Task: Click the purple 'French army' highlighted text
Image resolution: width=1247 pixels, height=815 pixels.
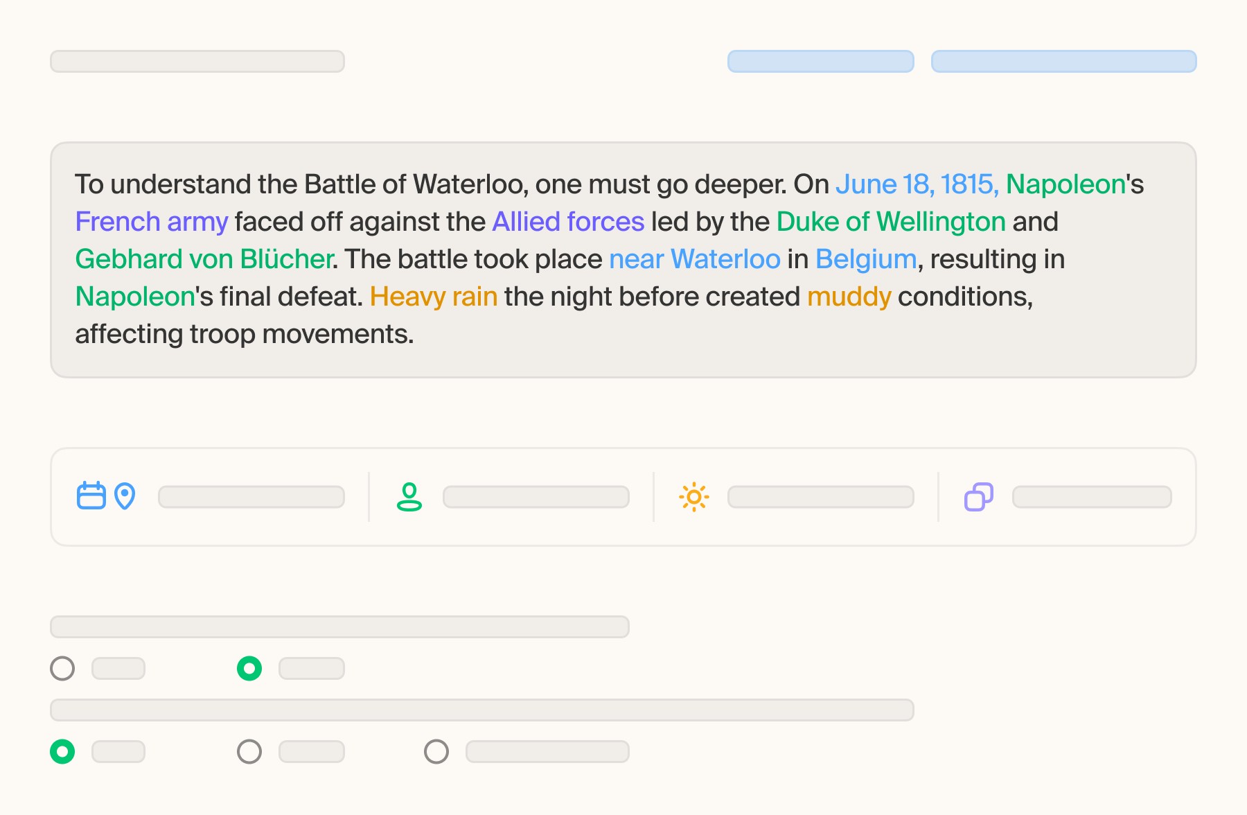Action: click(x=152, y=222)
